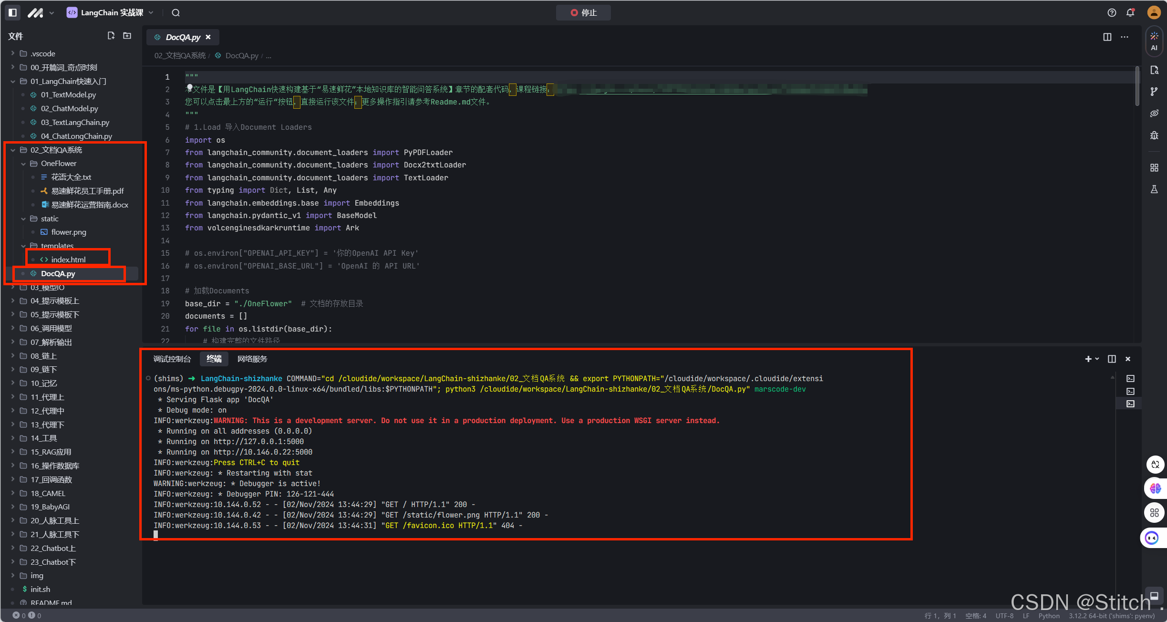
Task: Click the search magnifier icon
Action: [176, 12]
